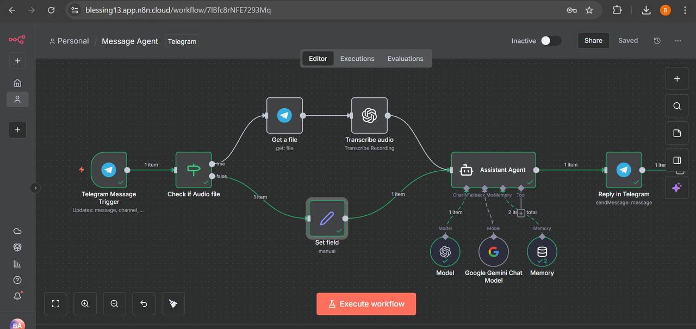Reload the page in the browser

tap(51, 10)
